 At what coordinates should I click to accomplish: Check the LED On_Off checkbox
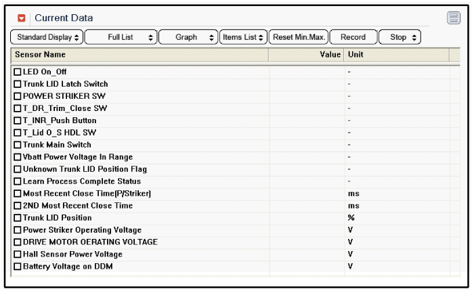(x=18, y=72)
